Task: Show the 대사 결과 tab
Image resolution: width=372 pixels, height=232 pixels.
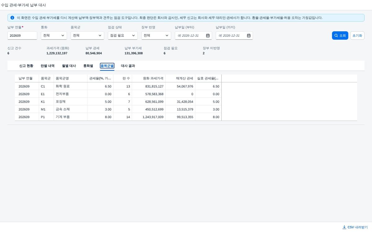Action: pos(128,66)
